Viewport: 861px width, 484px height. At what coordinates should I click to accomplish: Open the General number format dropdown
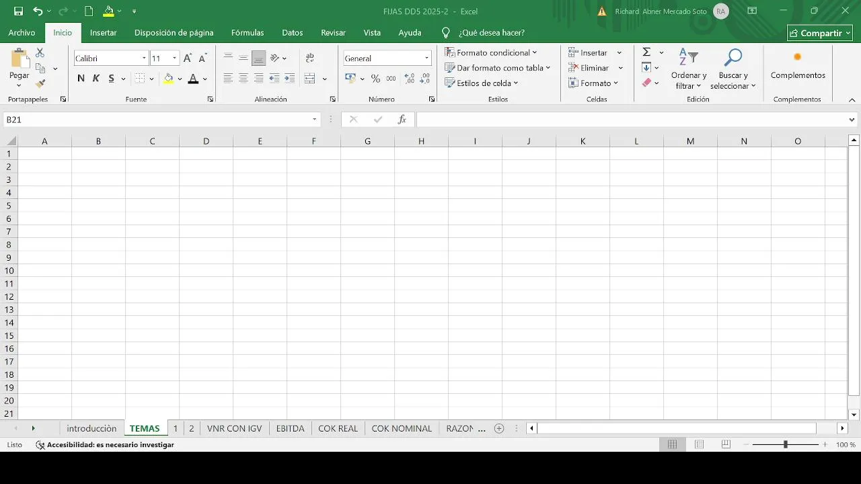(426, 58)
